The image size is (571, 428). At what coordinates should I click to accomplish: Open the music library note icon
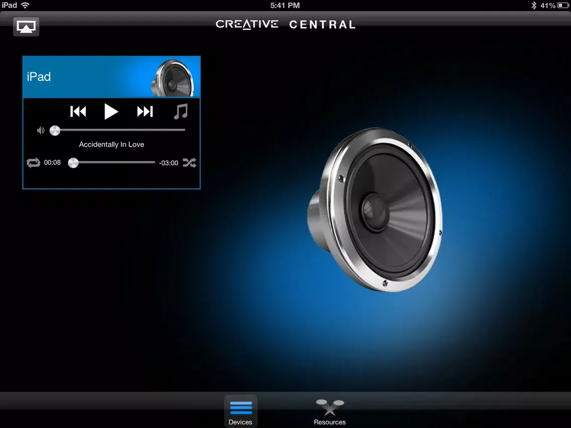[x=180, y=112]
